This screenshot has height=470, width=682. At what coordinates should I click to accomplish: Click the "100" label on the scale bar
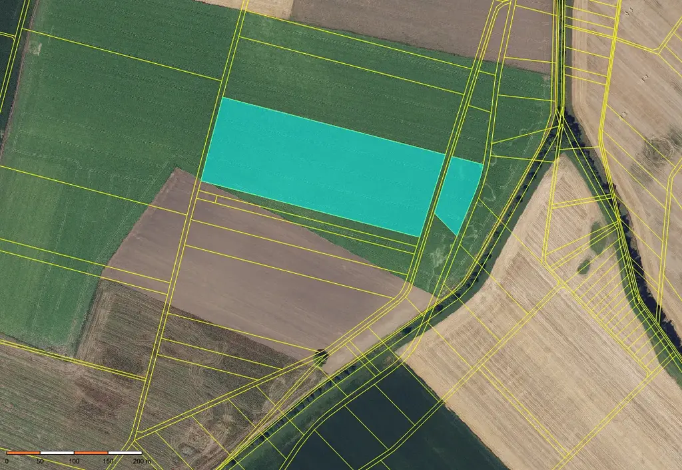point(74,461)
